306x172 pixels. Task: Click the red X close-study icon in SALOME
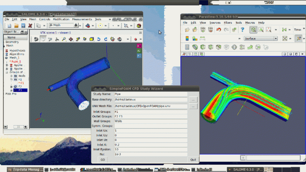click(x=30, y=26)
